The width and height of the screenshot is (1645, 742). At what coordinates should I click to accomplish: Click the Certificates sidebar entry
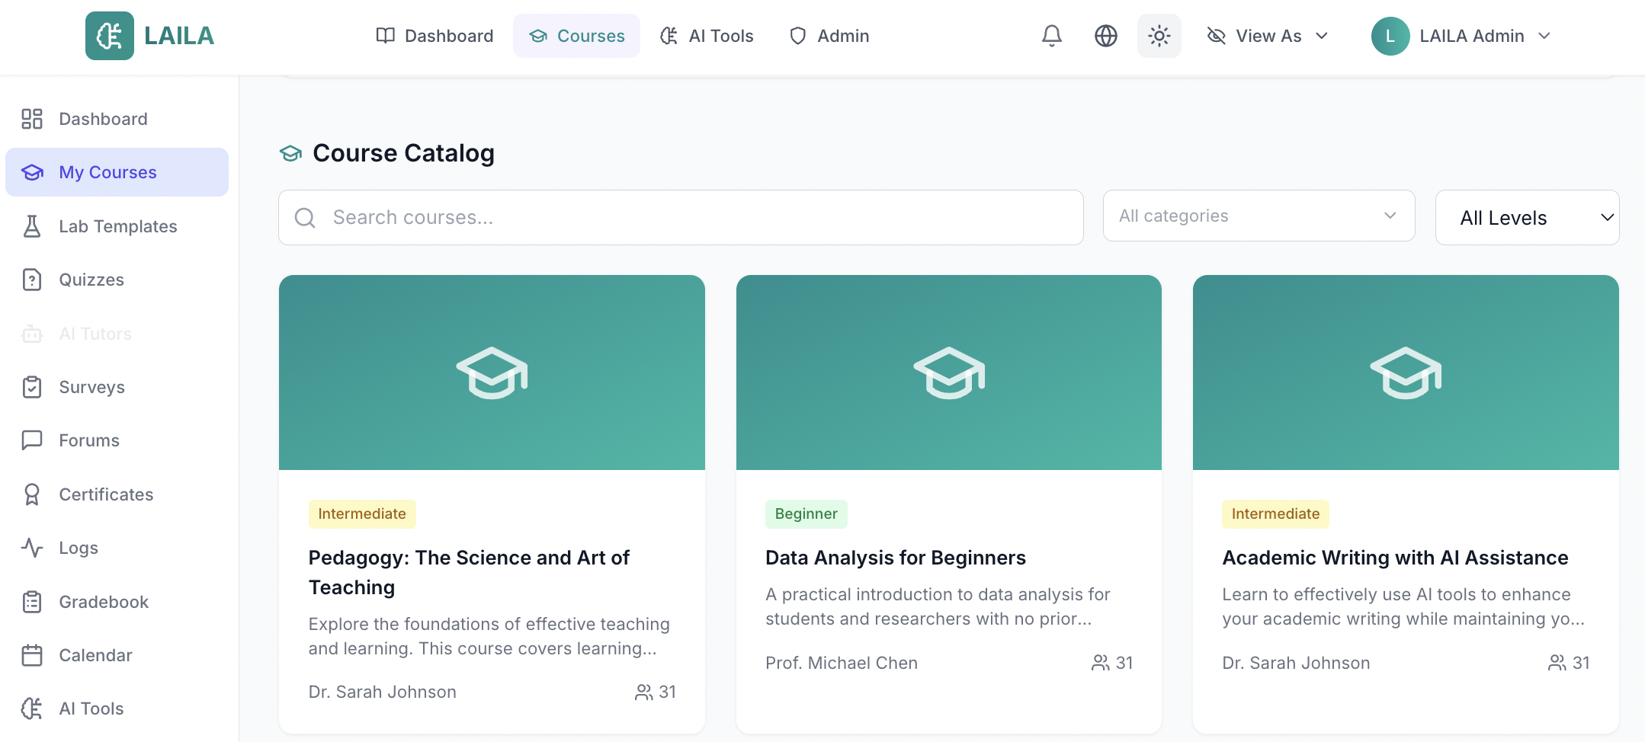(105, 494)
